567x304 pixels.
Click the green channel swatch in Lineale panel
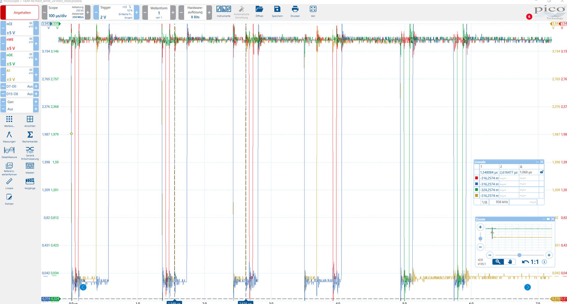click(x=477, y=190)
